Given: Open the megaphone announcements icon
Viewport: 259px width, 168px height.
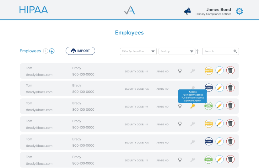Looking at the screenshot, I should pos(187,11).
